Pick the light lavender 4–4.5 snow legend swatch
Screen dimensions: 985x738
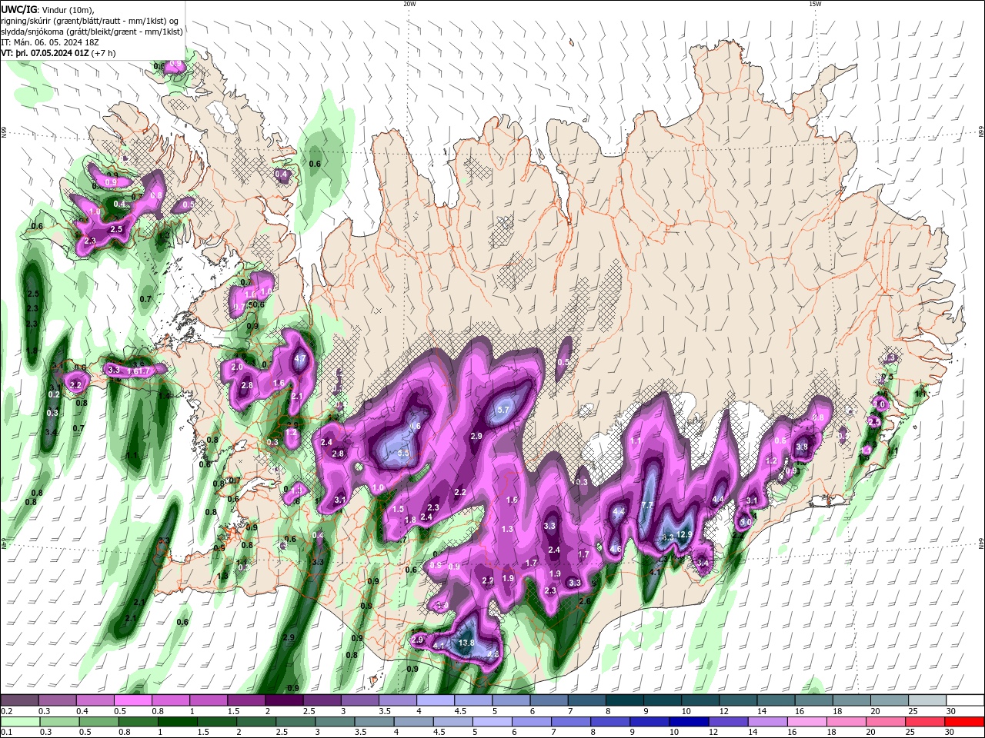tap(435, 700)
